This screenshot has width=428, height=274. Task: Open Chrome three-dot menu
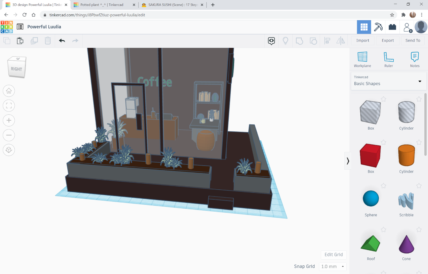coord(422,15)
